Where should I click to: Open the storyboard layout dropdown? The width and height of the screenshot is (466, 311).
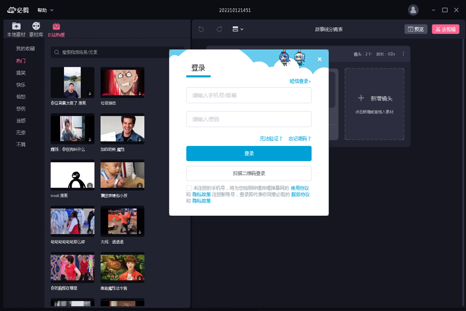point(238,29)
